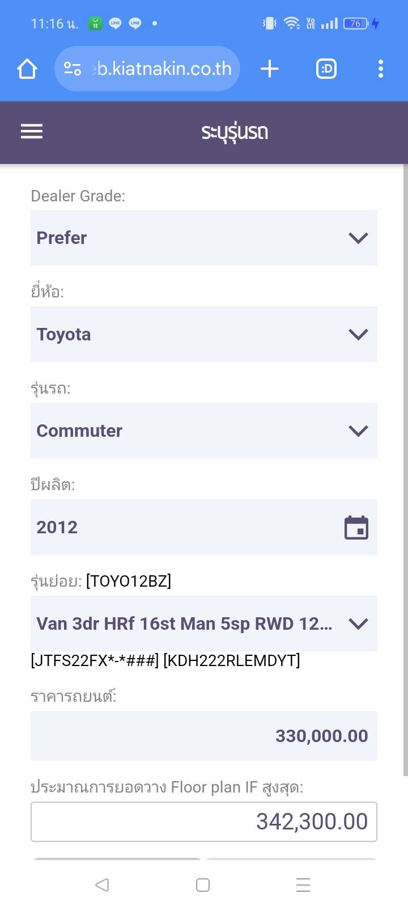Open the calendar icon for production year
This screenshot has height=910, width=408.
[x=356, y=528]
